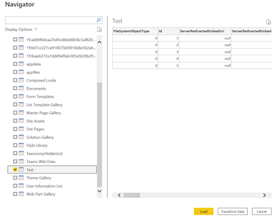Tick the Site Pages checkbox
The height and width of the screenshot is (218, 275).
click(15, 129)
